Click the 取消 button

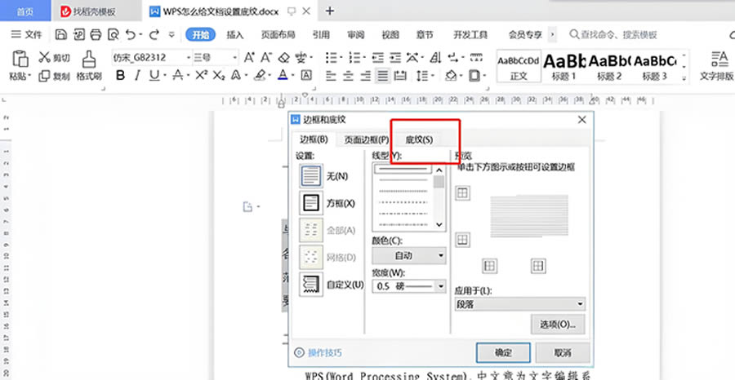pos(562,352)
